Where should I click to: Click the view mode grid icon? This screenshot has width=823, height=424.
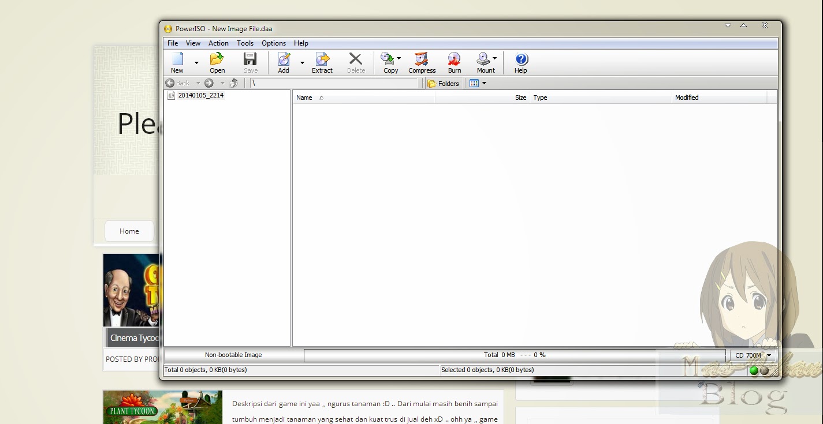pyautogui.click(x=474, y=83)
